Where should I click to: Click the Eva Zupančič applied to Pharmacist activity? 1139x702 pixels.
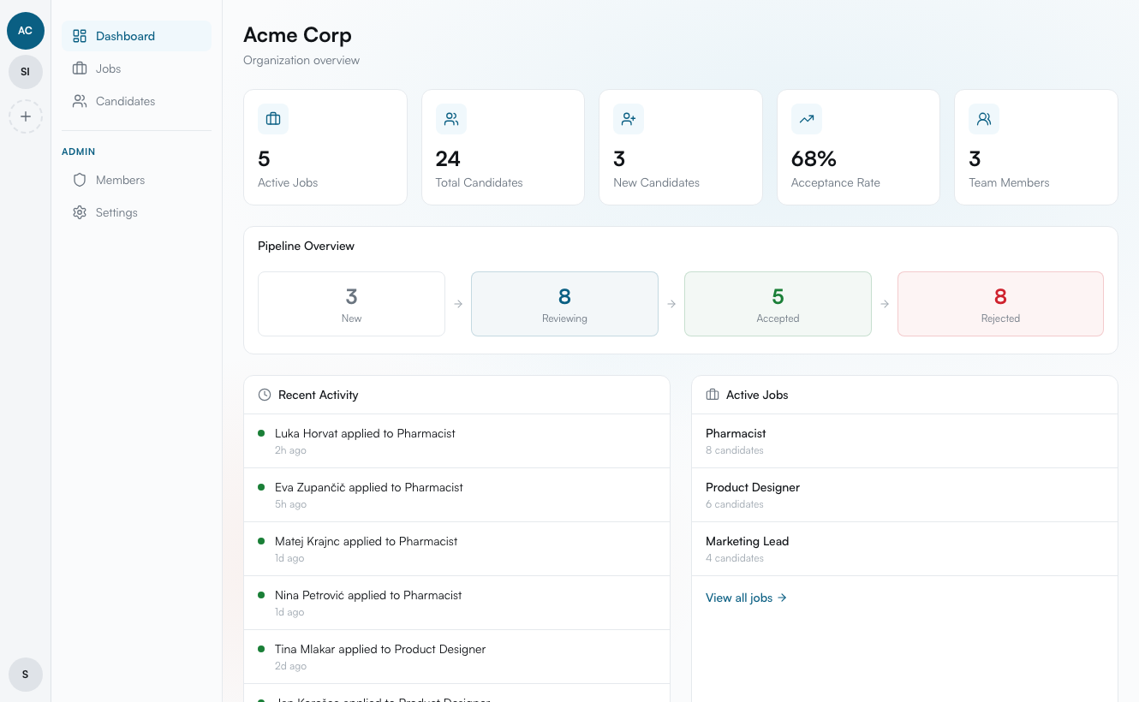click(456, 495)
